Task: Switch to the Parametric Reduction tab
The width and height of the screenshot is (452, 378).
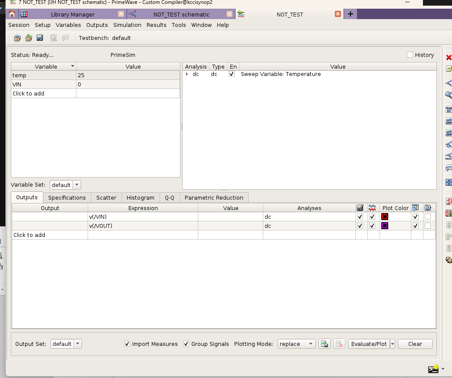Action: coord(214,197)
